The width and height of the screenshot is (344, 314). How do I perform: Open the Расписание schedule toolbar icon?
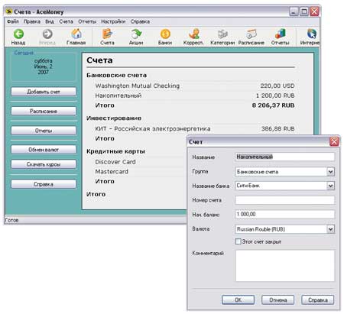pos(252,34)
